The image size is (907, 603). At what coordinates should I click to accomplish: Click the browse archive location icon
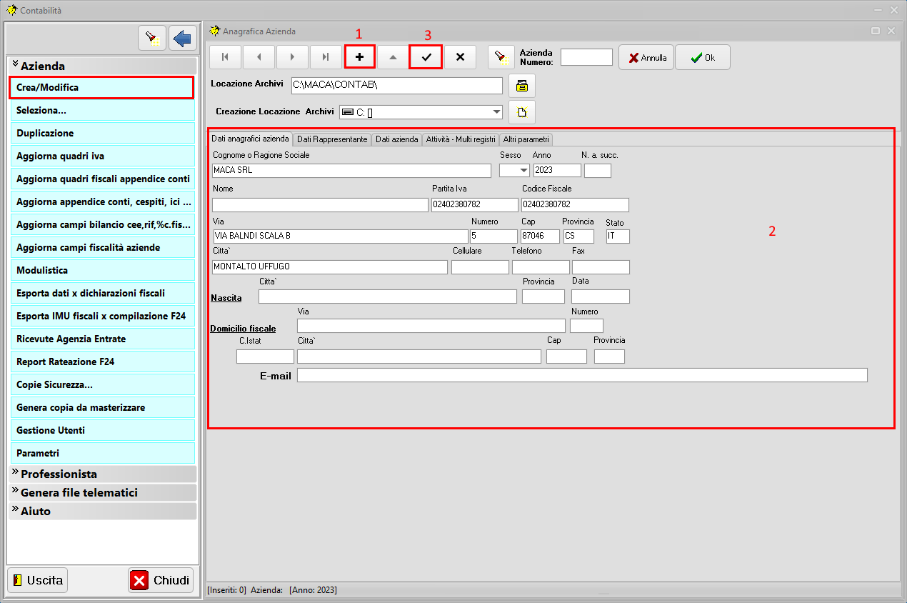(521, 86)
